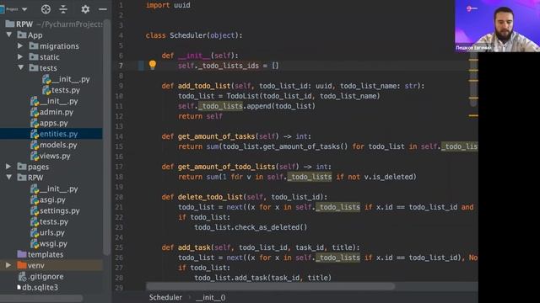
Task: Click the editor vertical scrollbar thumb
Action: [473, 79]
